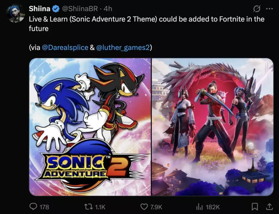Click the 1.1K repost count
Viewport: 279px width, 214px height.
point(100,207)
